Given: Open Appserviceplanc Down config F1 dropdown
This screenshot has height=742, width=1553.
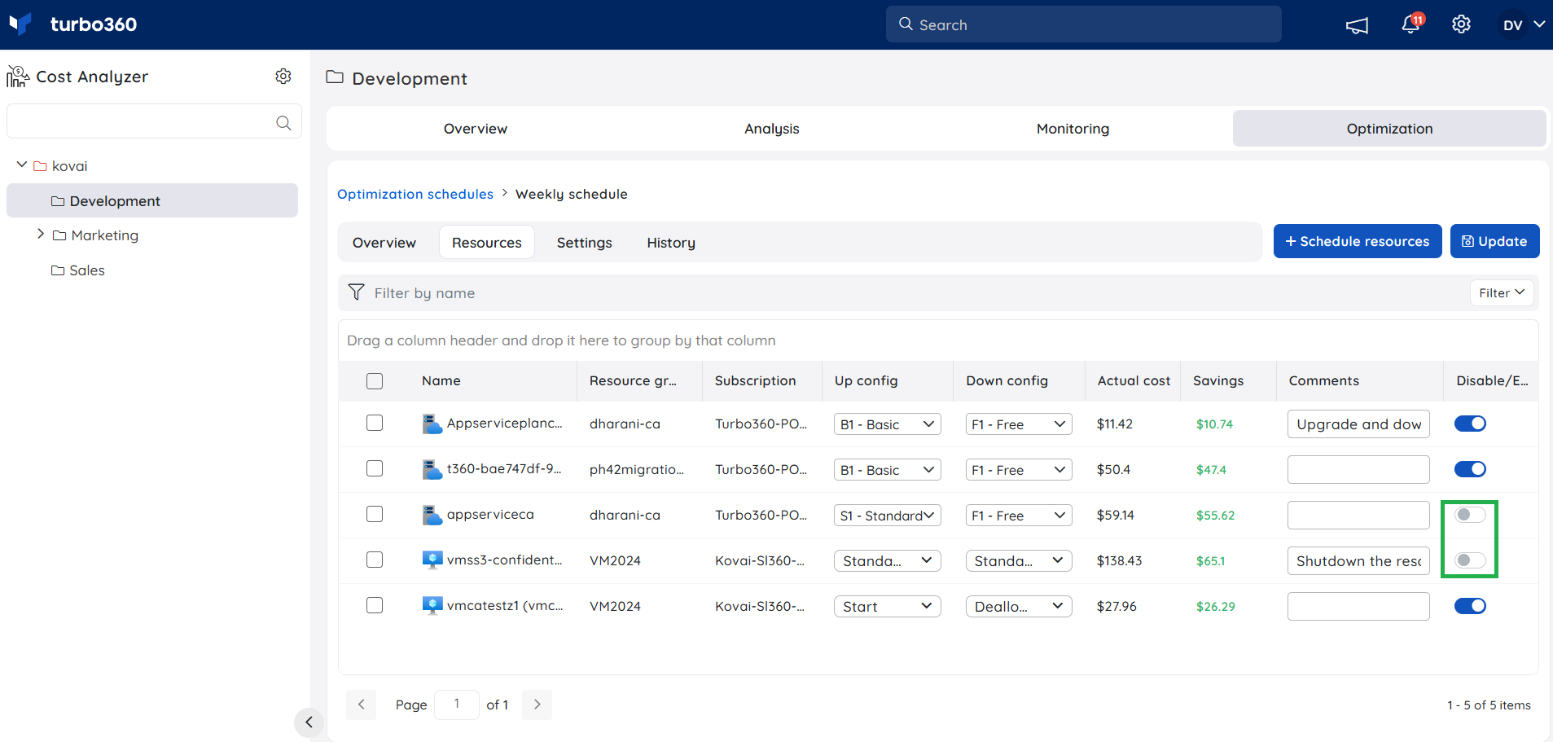Looking at the screenshot, I should point(1019,424).
